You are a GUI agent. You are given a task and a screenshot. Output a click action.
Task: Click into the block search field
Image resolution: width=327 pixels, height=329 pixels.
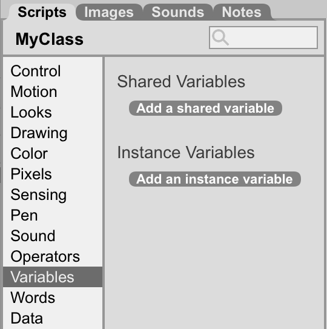coord(263,38)
